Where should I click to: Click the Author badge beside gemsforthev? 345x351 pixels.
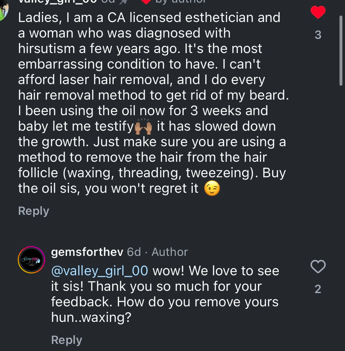click(170, 252)
